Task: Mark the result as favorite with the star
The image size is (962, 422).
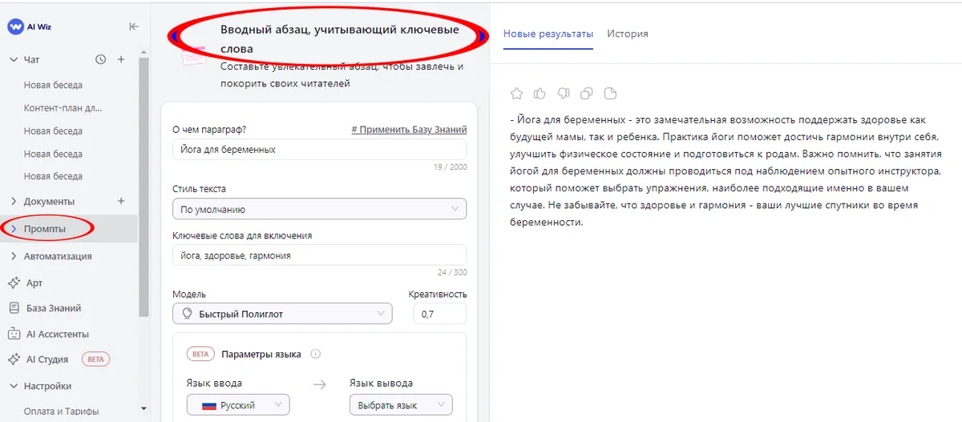Action: pyautogui.click(x=517, y=94)
